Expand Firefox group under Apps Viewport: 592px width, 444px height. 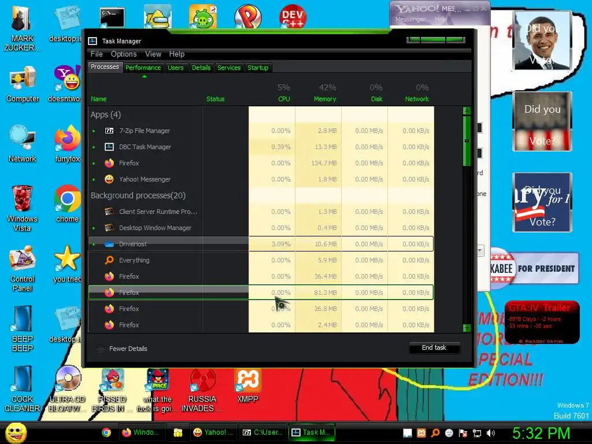(x=94, y=164)
